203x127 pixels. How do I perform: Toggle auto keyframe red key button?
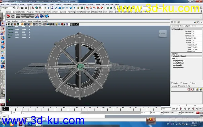coord(198,113)
